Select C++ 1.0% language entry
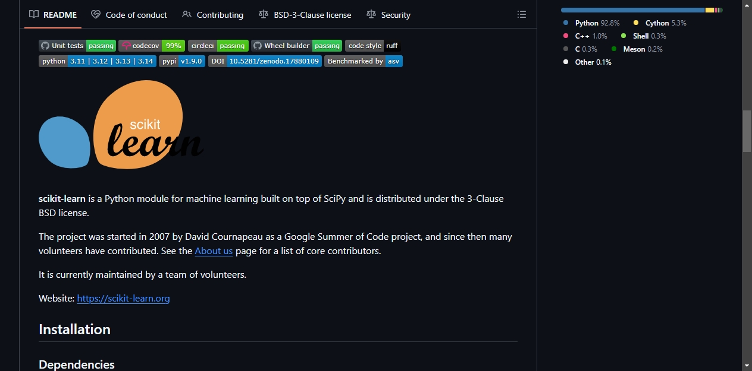This screenshot has width=752, height=371. pos(585,36)
